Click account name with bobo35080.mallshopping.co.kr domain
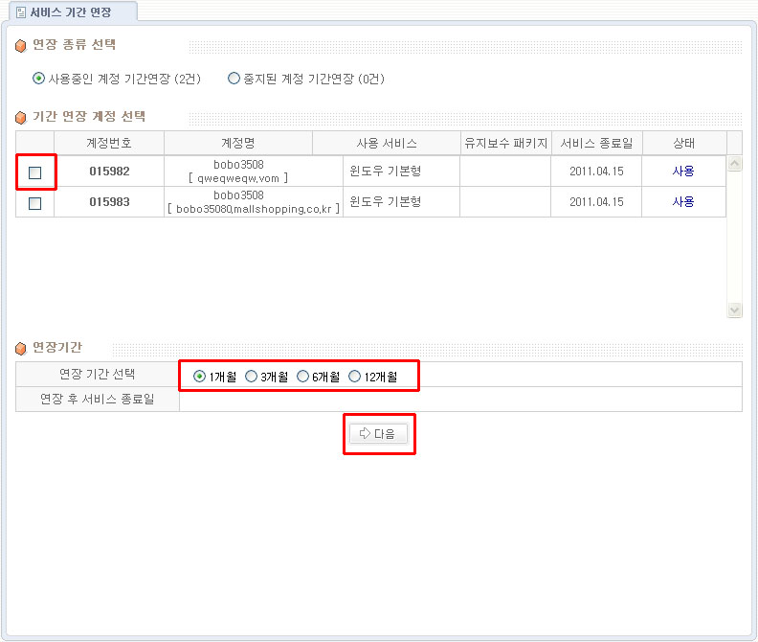The height and width of the screenshot is (642, 758). click(254, 202)
